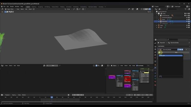191x107 pixels.
Task: Open the Tool properties tab
Action: 155,43
